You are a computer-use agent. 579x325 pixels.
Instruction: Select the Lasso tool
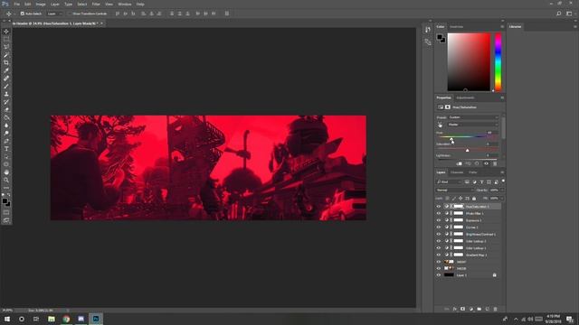[6, 47]
